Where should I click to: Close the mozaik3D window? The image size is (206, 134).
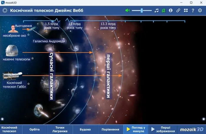pos(201,3)
